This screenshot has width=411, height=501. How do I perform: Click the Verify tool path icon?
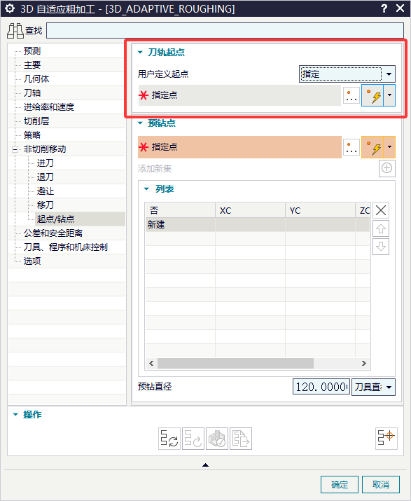pos(217,439)
